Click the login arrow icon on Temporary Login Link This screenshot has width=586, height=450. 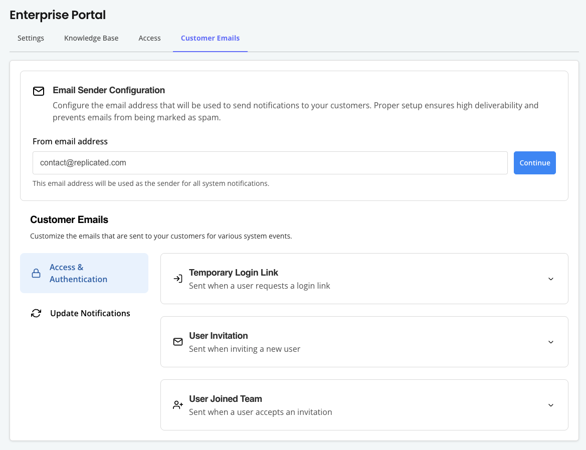177,278
